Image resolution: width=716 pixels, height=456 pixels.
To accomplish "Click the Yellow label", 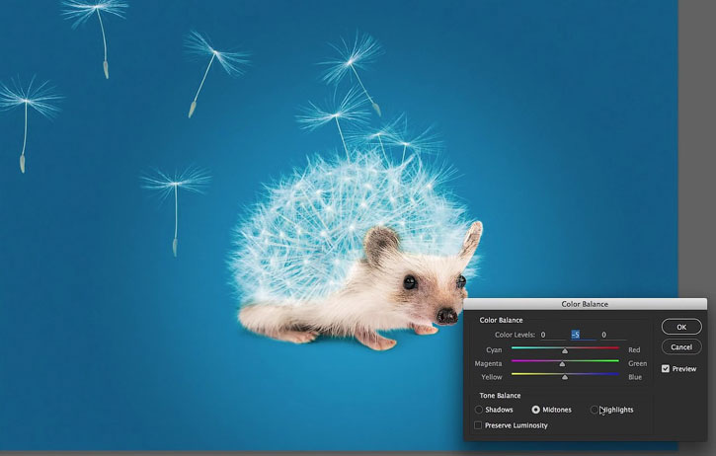I will (492, 377).
